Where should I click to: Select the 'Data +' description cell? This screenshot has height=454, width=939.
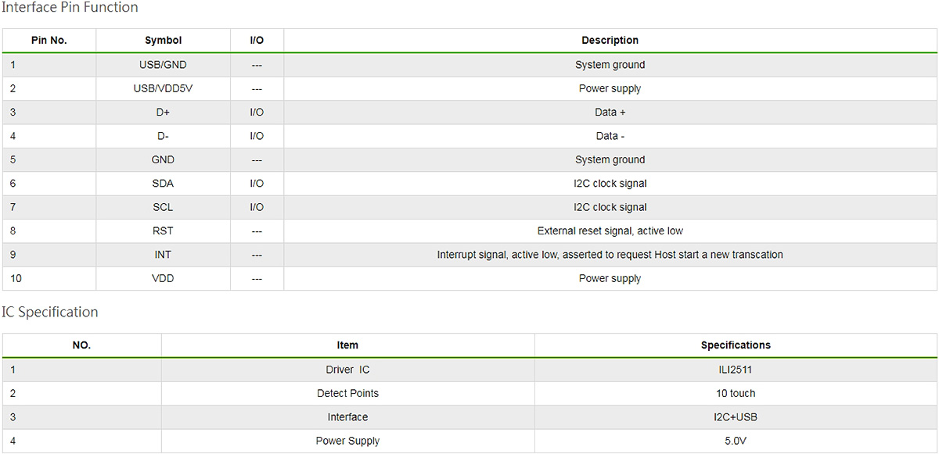pyautogui.click(x=610, y=113)
